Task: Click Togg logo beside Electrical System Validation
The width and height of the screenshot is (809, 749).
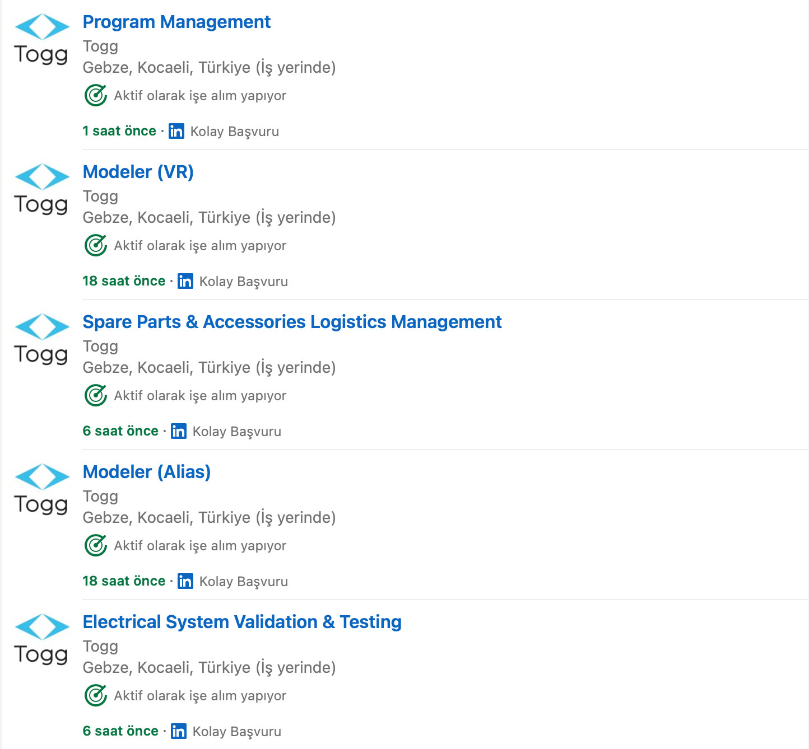Action: [41, 640]
